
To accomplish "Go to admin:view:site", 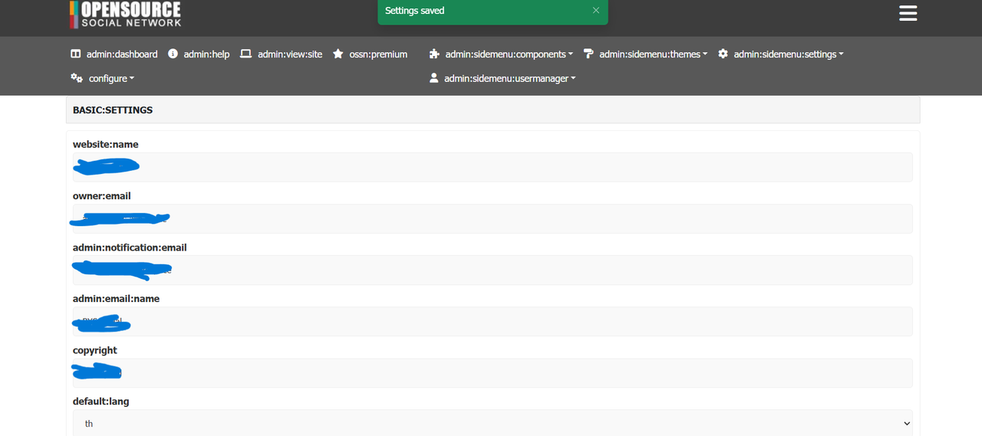I will (290, 54).
